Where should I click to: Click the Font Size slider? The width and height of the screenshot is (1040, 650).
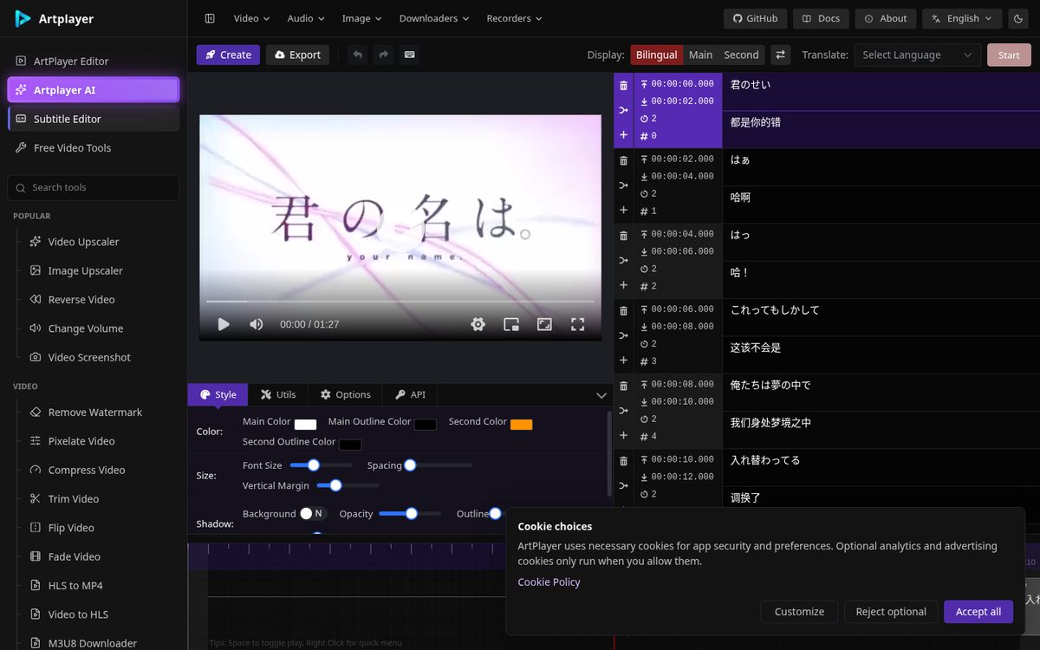321,465
